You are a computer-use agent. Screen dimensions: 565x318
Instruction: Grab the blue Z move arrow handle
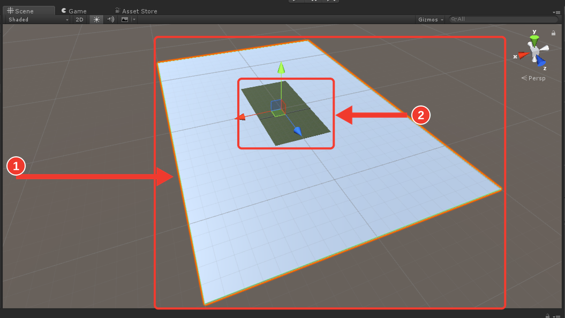pyautogui.click(x=298, y=131)
